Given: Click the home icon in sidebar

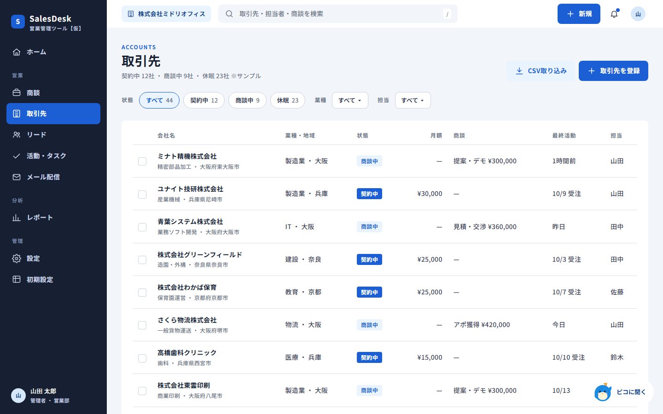Looking at the screenshot, I should [17, 52].
